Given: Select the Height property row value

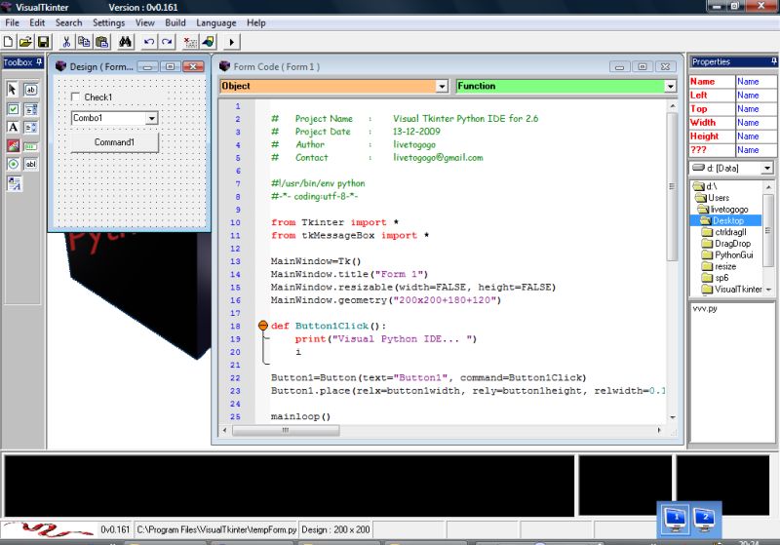Looking at the screenshot, I should pos(756,136).
